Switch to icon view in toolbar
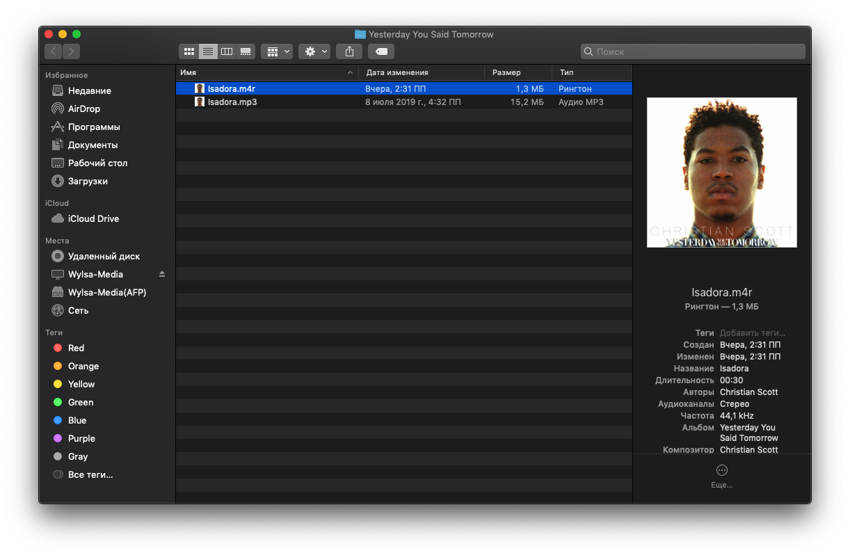Viewport: 850px width, 555px height. coord(189,51)
